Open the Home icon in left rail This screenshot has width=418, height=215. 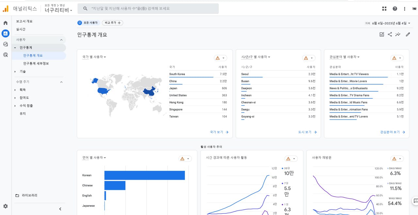[6, 23]
